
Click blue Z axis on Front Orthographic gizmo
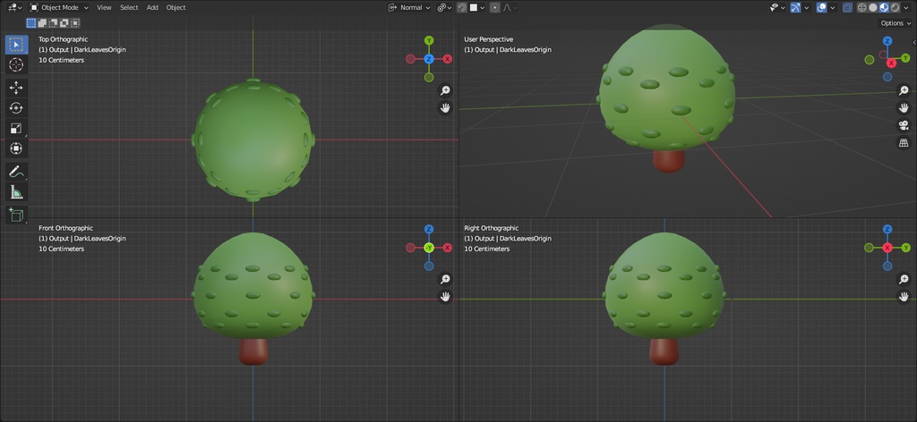click(x=429, y=230)
